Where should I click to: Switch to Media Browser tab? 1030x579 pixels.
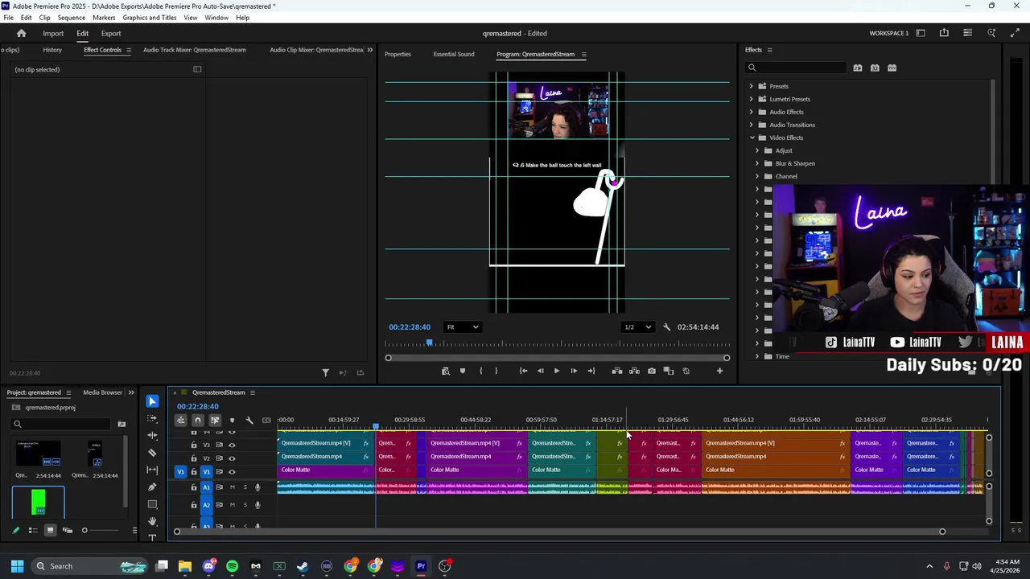[x=102, y=392]
